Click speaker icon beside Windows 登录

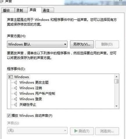(16, 99)
